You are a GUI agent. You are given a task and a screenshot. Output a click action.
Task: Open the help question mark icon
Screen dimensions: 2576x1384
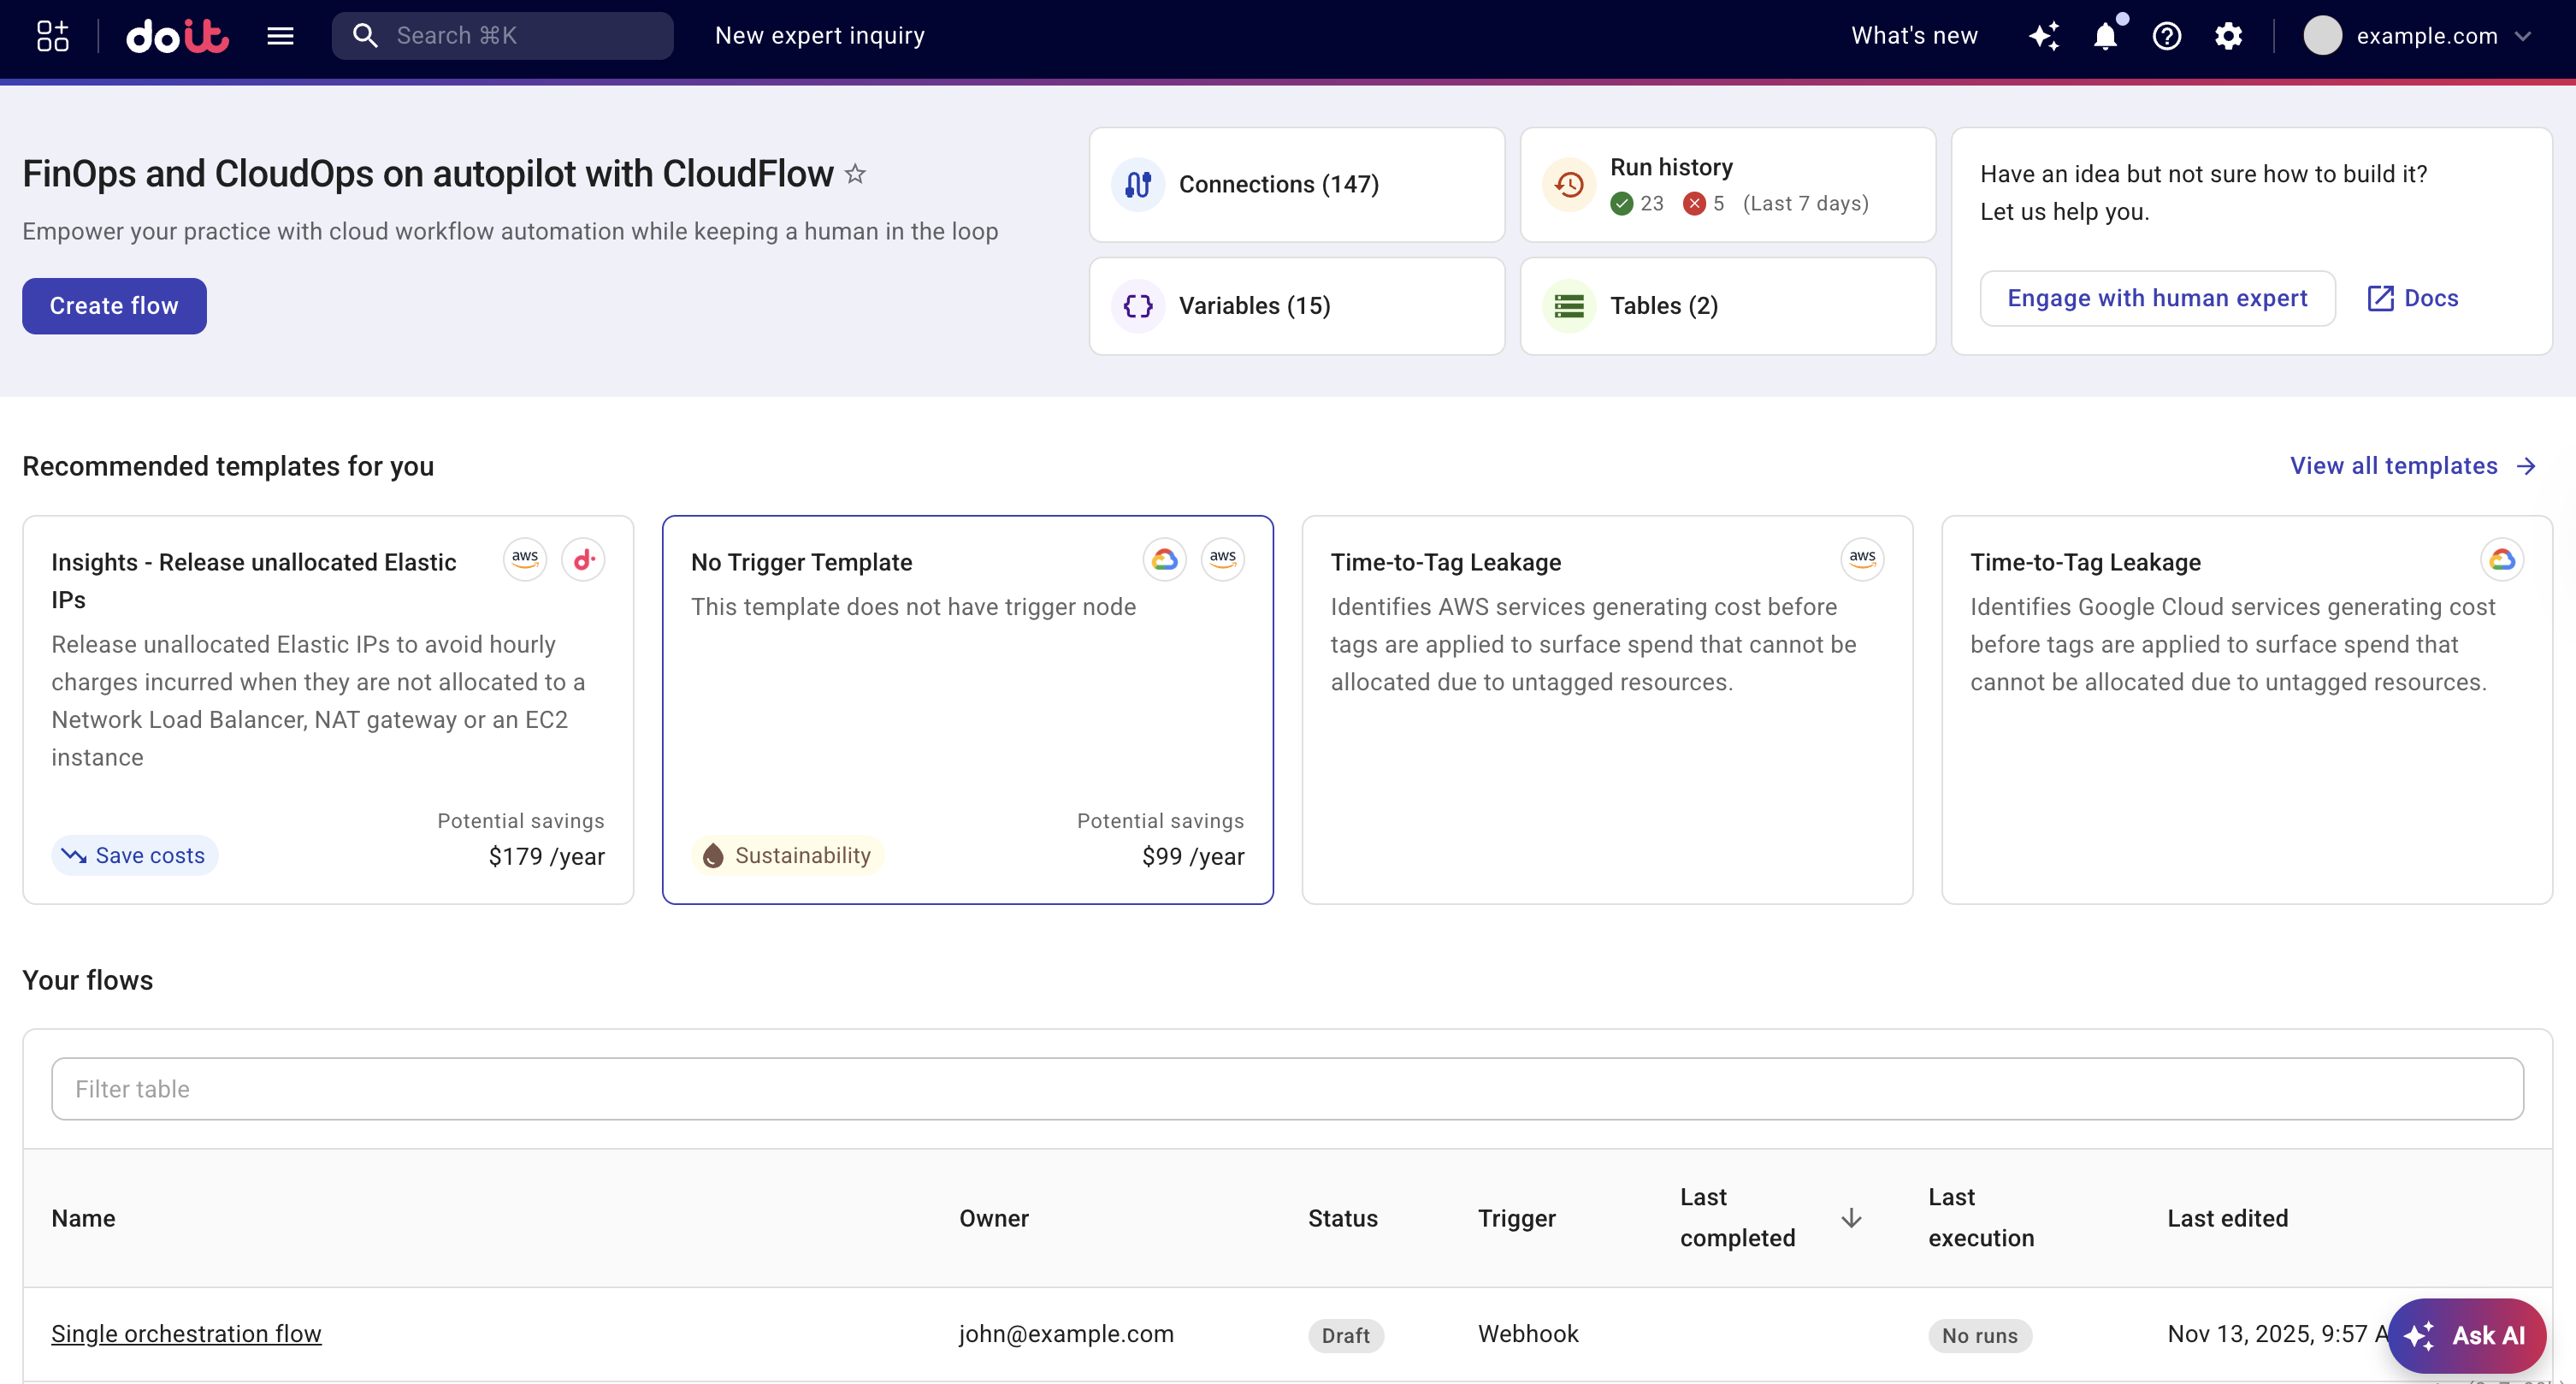coord(2166,35)
